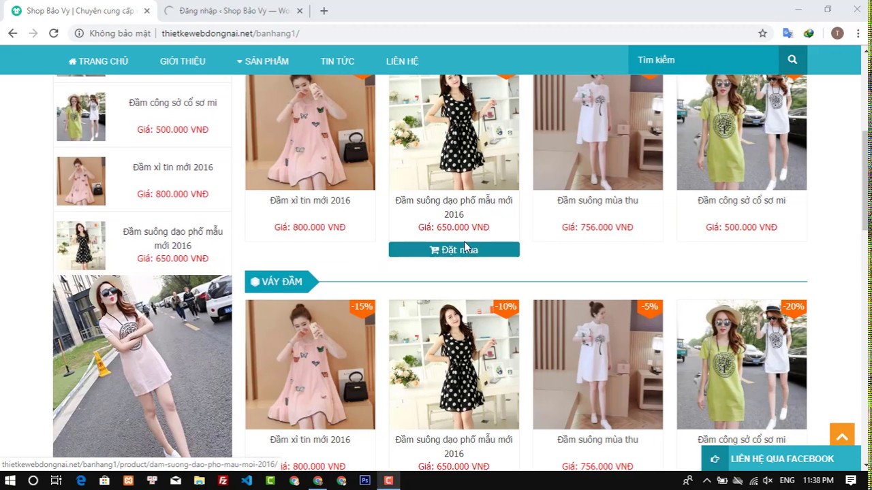Expand the SẢN PHẨM dropdown menu
Image resolution: width=872 pixels, height=490 pixels.
pyautogui.click(x=263, y=61)
